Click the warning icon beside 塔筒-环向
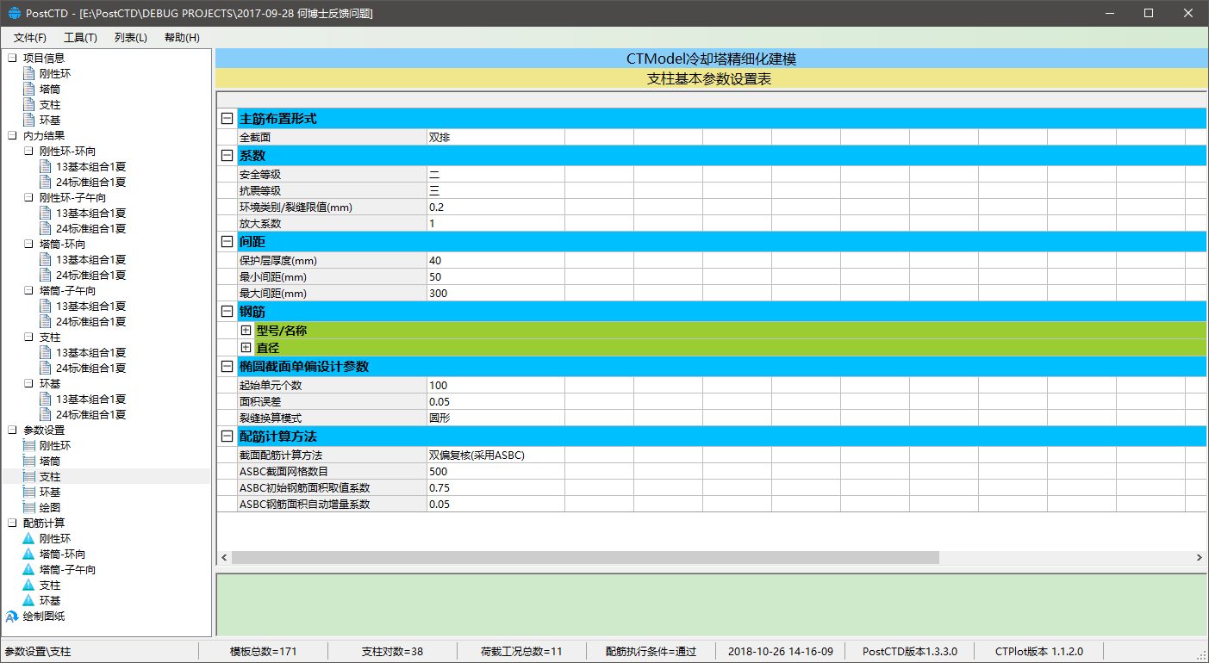 click(x=28, y=555)
